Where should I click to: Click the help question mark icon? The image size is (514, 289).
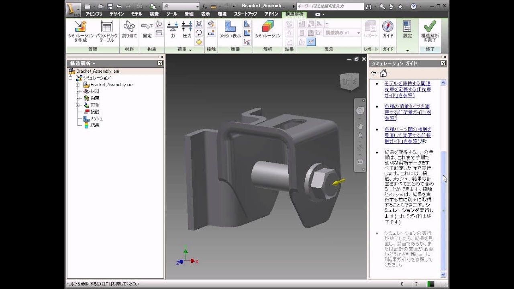[414, 6]
